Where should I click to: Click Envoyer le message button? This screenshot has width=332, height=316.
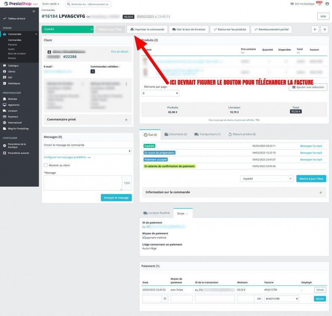(x=116, y=198)
